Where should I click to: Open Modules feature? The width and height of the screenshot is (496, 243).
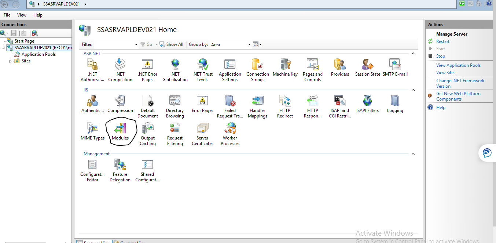[120, 131]
